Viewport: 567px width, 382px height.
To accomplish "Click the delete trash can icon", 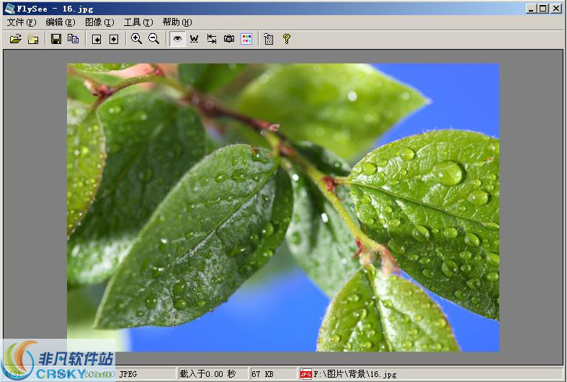I will tap(268, 39).
